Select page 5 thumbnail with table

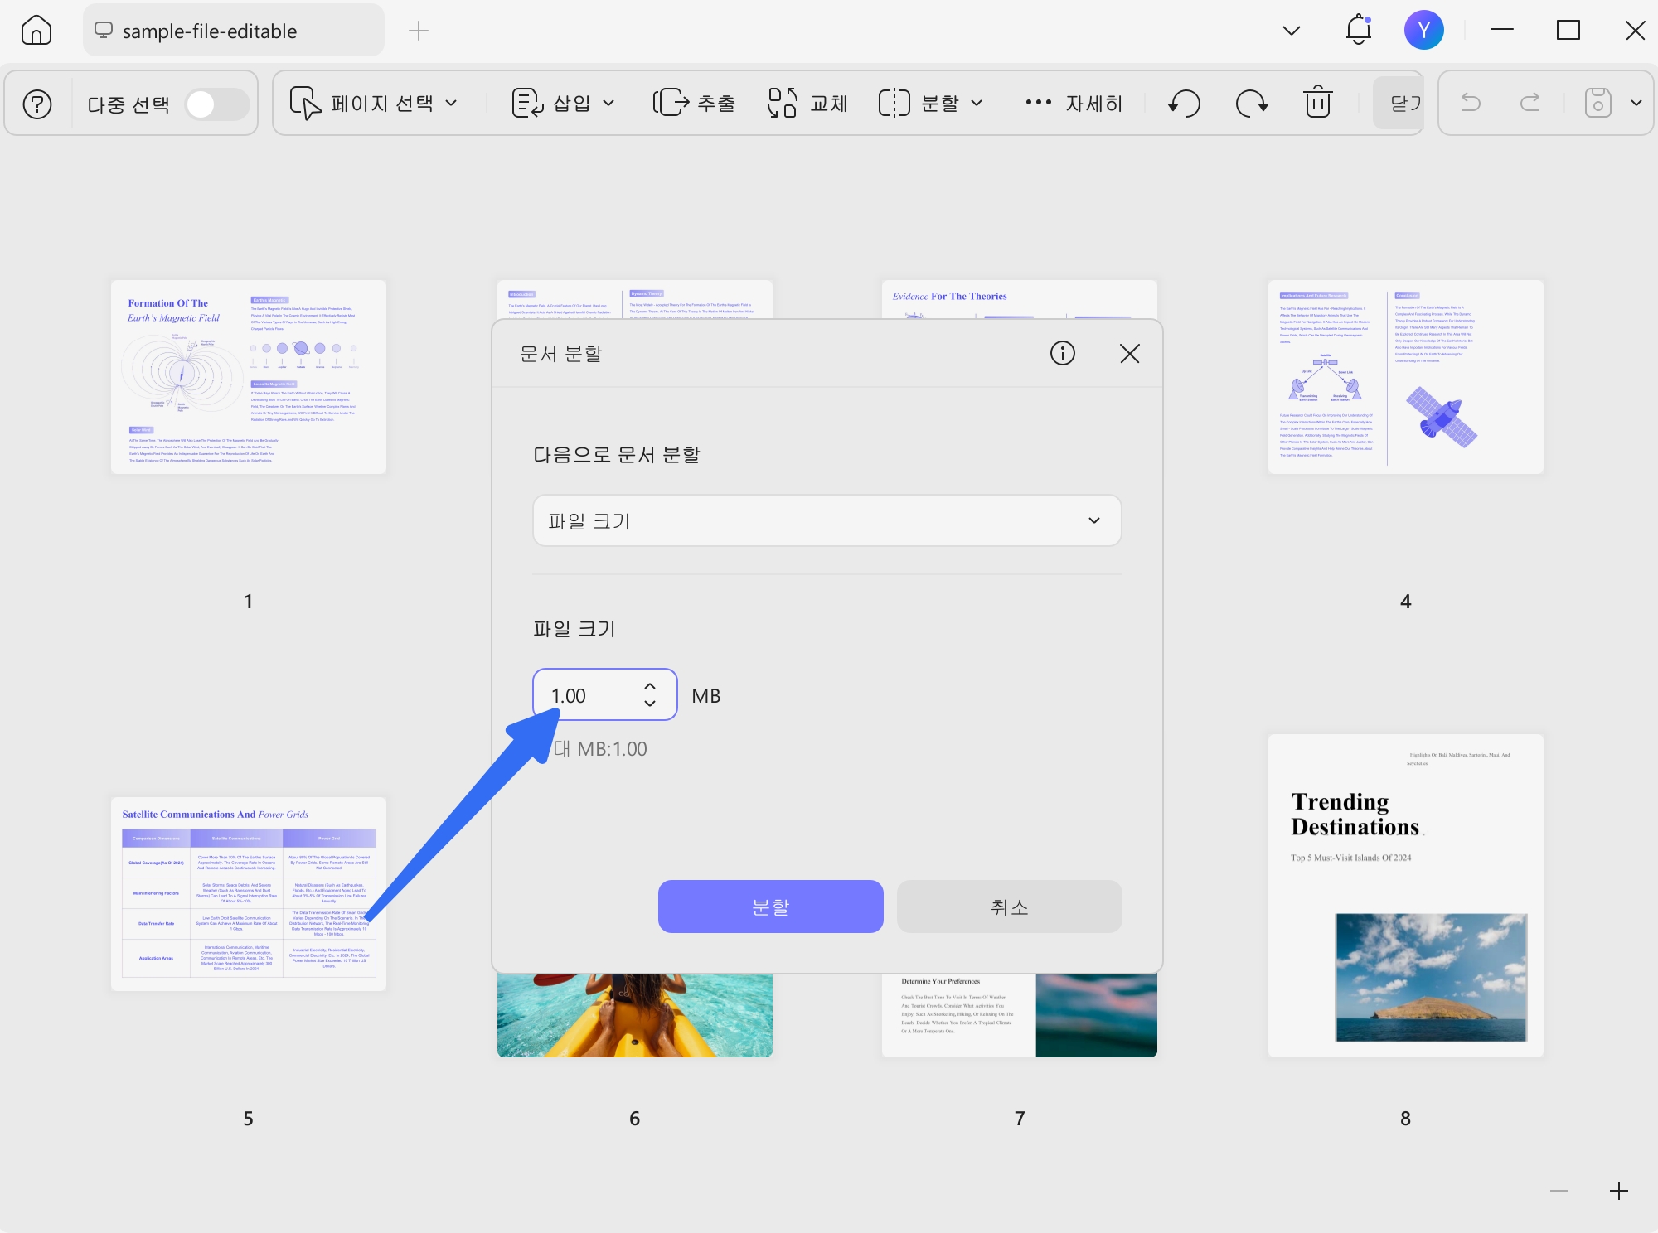coord(249,894)
